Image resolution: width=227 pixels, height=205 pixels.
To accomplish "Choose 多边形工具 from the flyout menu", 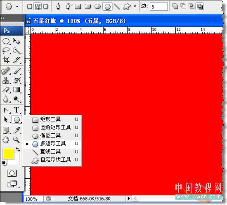I will pos(52,144).
